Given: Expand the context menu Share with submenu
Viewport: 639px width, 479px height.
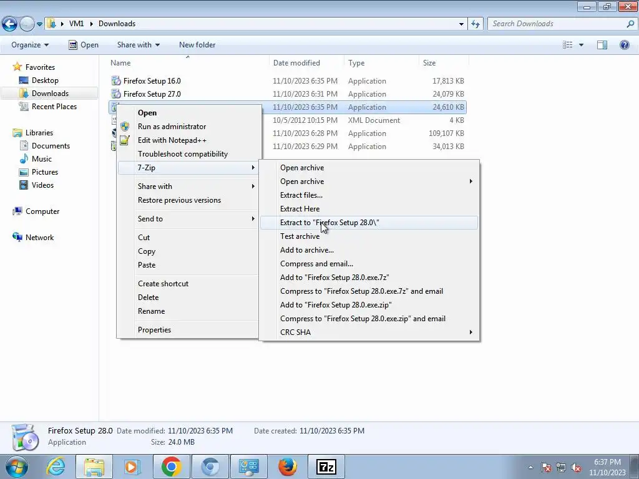Looking at the screenshot, I should pos(188,186).
